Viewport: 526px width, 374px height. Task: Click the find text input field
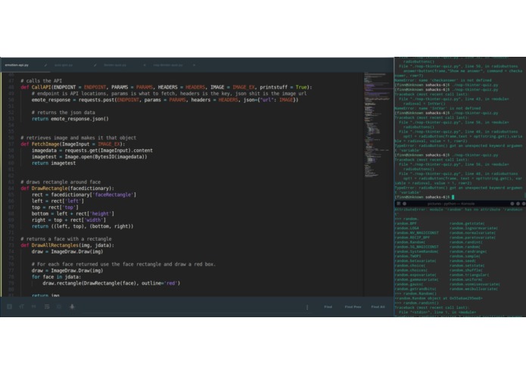pyautogui.click(x=193, y=307)
